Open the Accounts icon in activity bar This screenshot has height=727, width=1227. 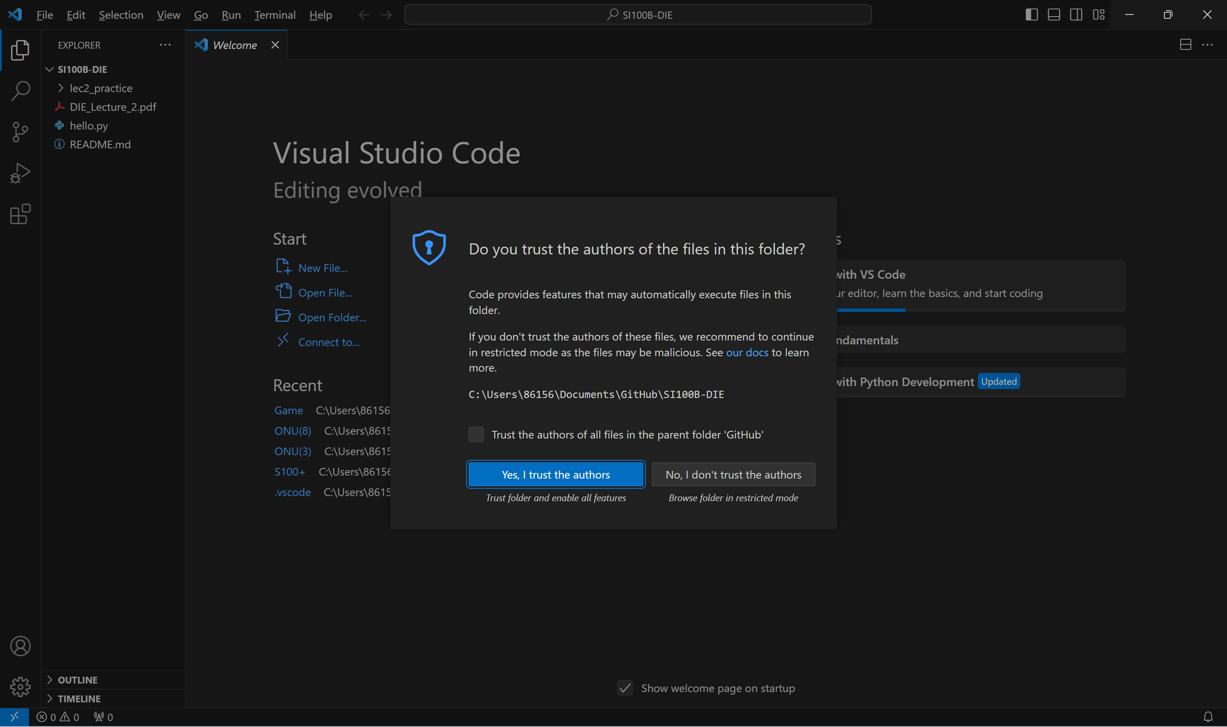pyautogui.click(x=20, y=646)
